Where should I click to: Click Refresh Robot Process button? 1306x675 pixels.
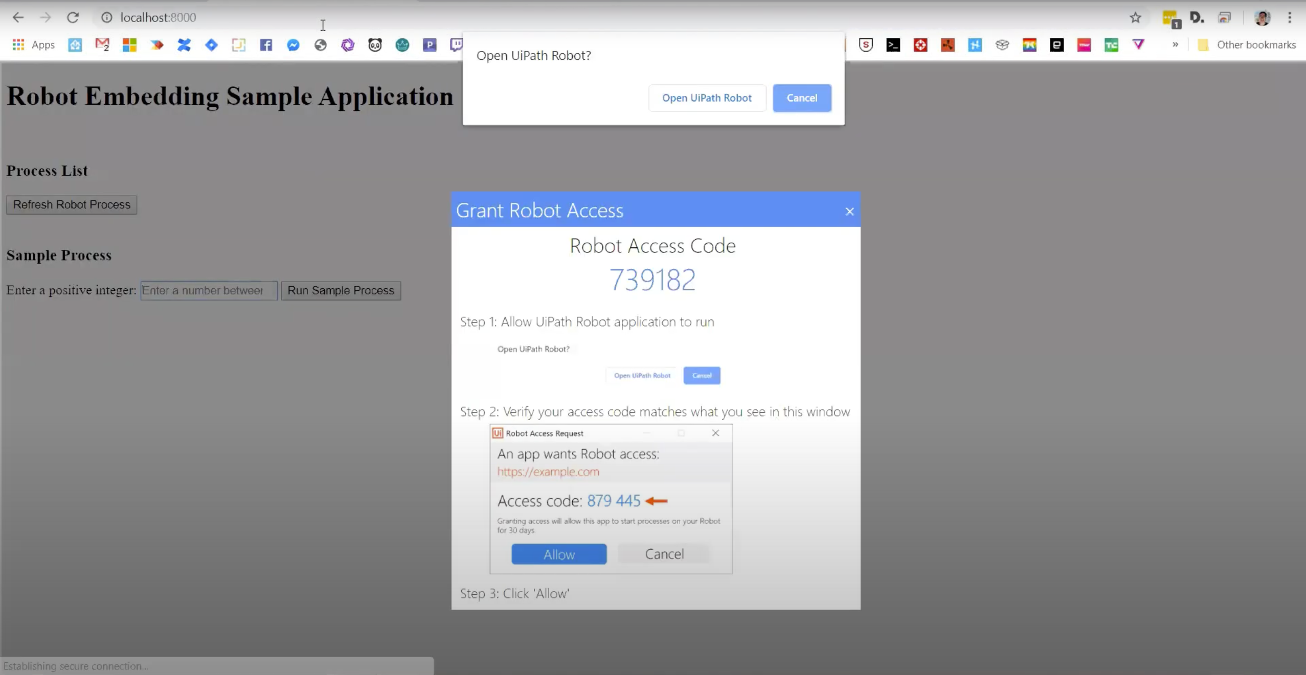pos(72,204)
